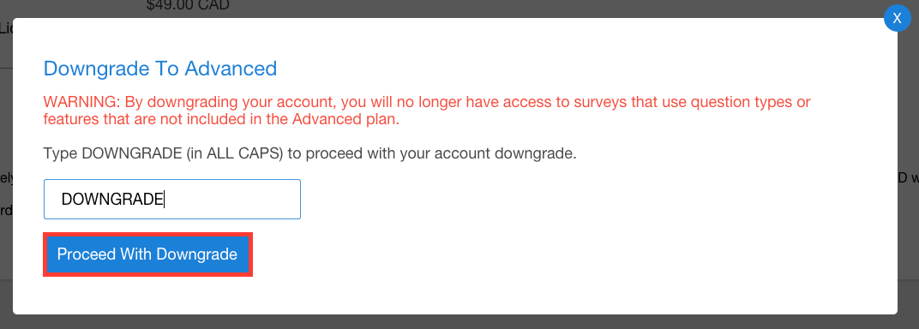Click the red WARNING message text

pyautogui.click(x=427, y=111)
